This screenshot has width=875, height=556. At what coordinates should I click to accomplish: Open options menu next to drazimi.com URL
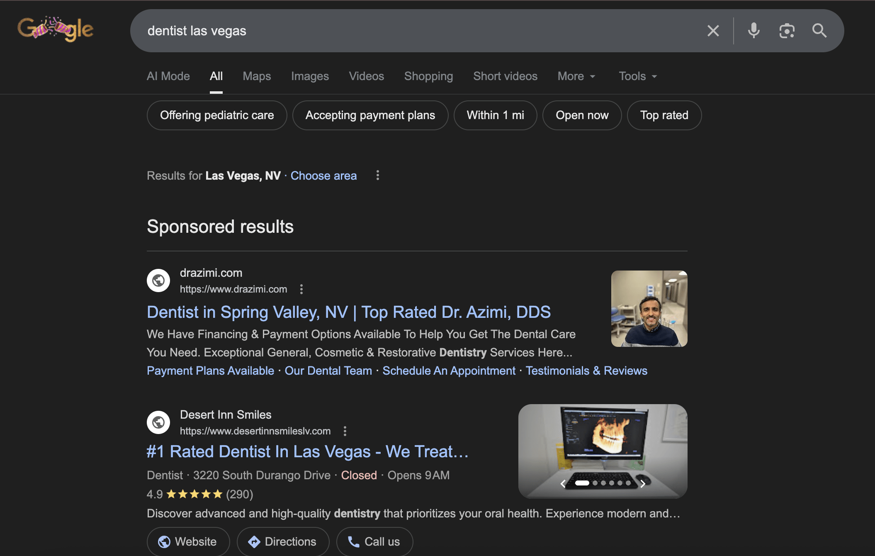(x=301, y=289)
